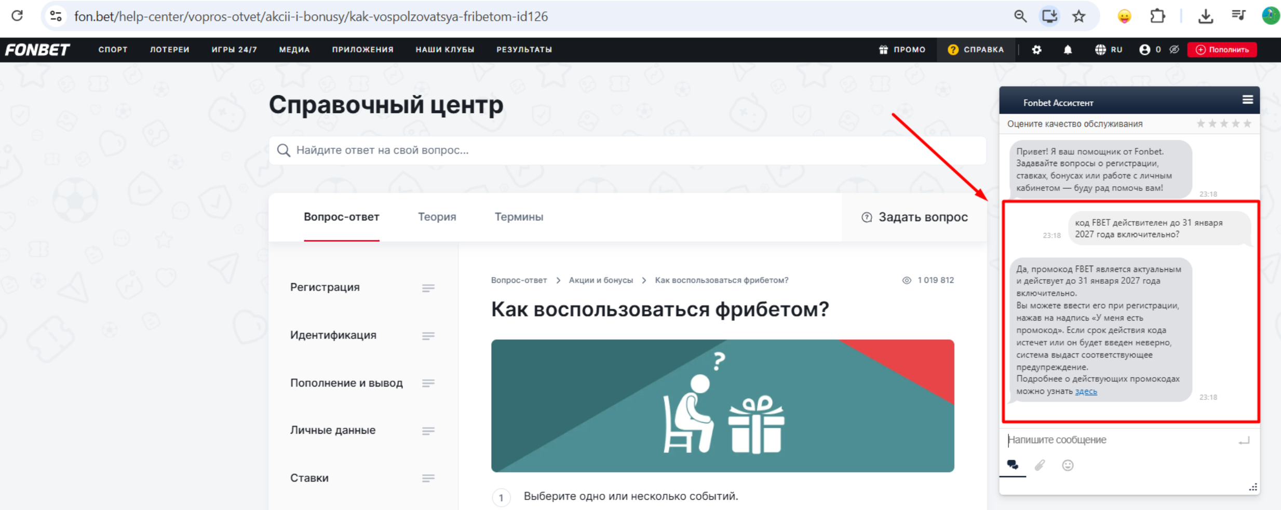Open the НАШИ КЛУБЫ menu item

click(x=445, y=50)
